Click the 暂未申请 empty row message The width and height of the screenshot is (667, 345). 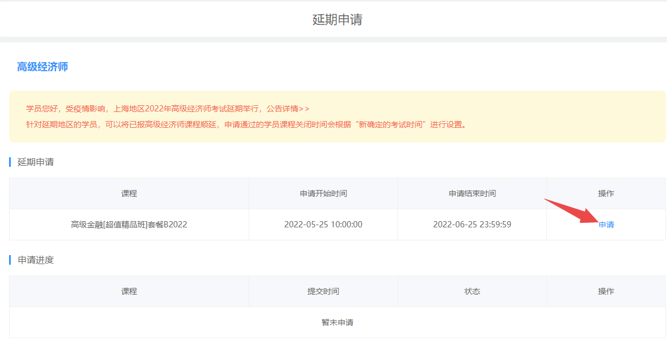pos(337,322)
